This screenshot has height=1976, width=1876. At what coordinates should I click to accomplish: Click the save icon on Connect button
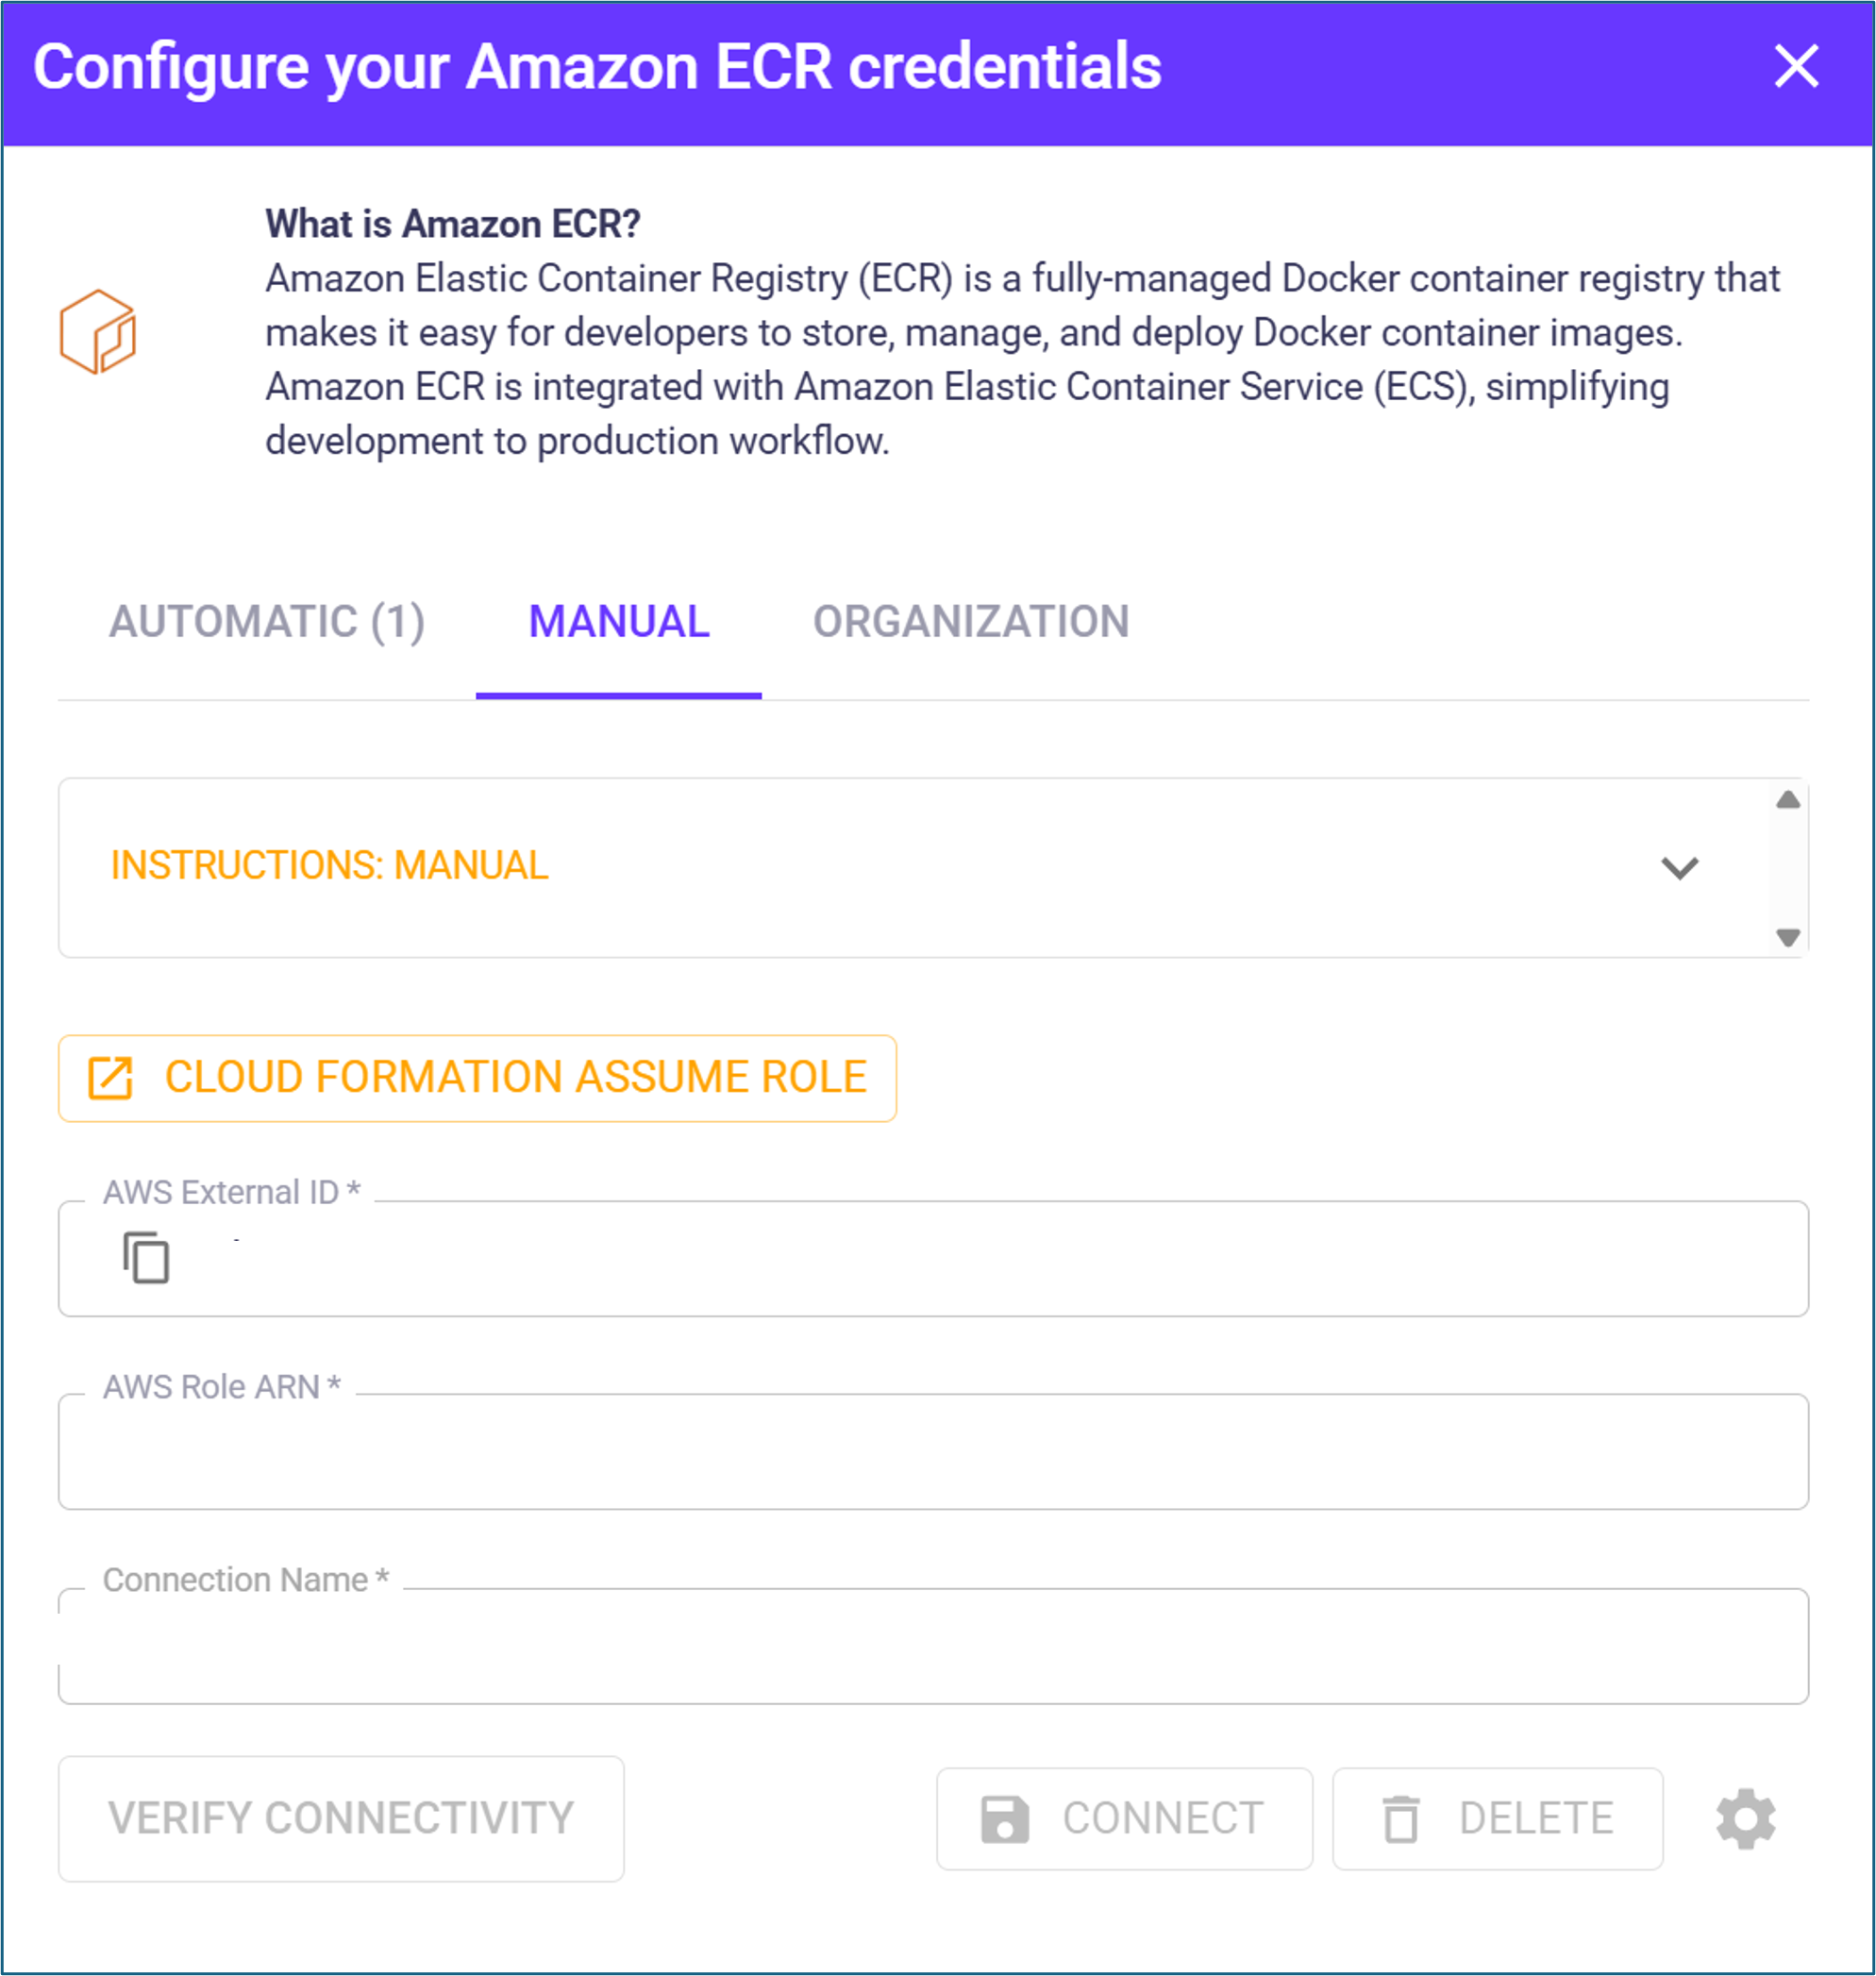[1004, 1819]
